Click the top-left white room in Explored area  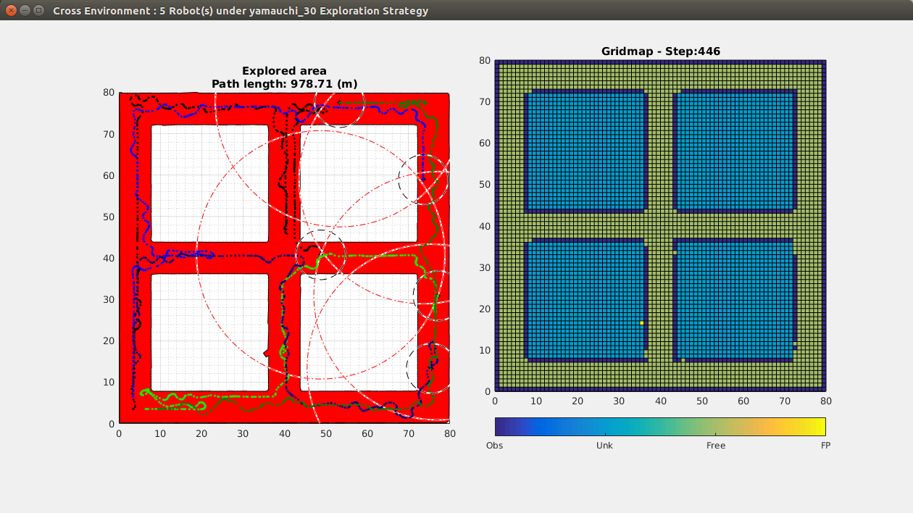(x=209, y=183)
